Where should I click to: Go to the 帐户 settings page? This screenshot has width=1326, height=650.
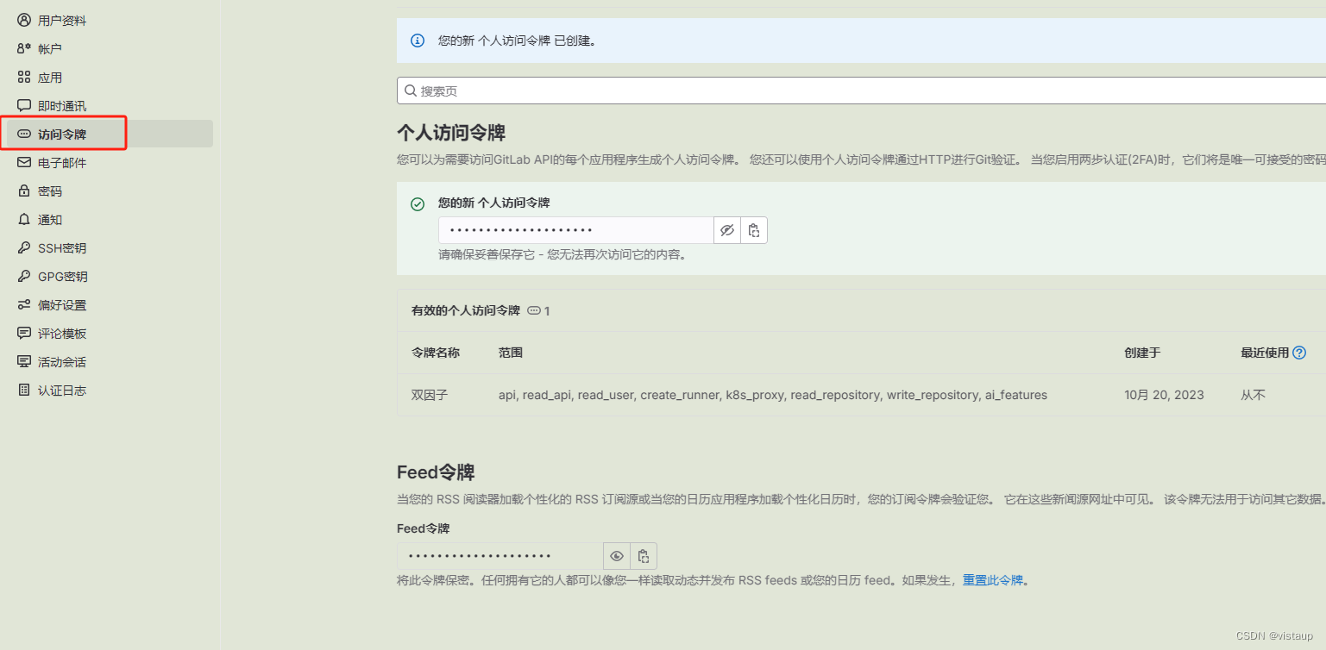pos(50,48)
